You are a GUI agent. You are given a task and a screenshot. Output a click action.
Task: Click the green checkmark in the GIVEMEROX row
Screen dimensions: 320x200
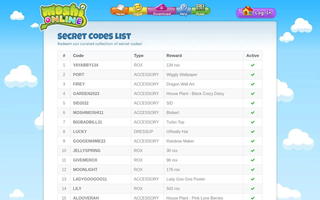253,160
